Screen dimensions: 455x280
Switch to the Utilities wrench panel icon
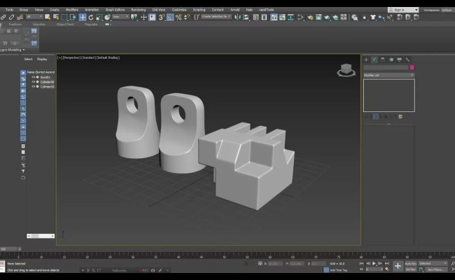pos(407,59)
